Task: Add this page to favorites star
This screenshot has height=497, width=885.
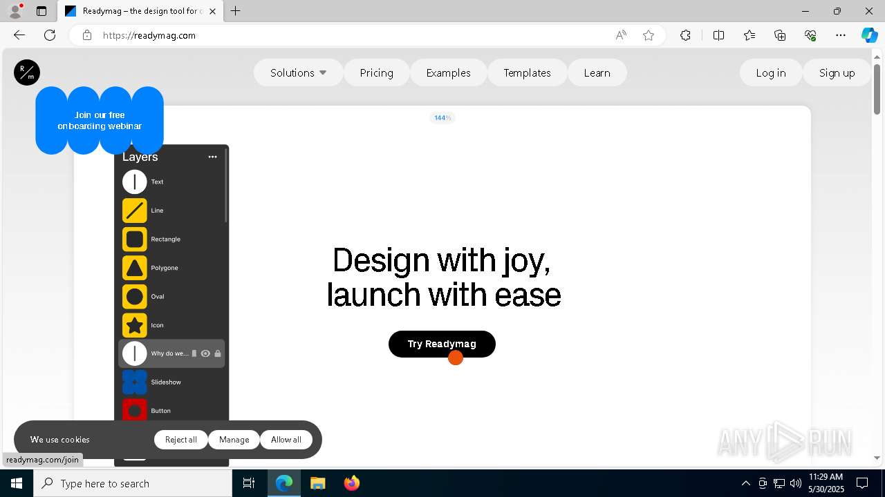Action: coord(649,35)
